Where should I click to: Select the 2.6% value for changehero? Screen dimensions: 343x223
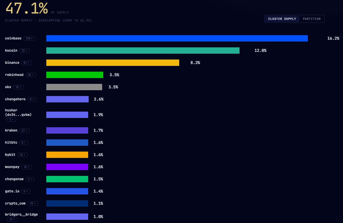(99, 99)
